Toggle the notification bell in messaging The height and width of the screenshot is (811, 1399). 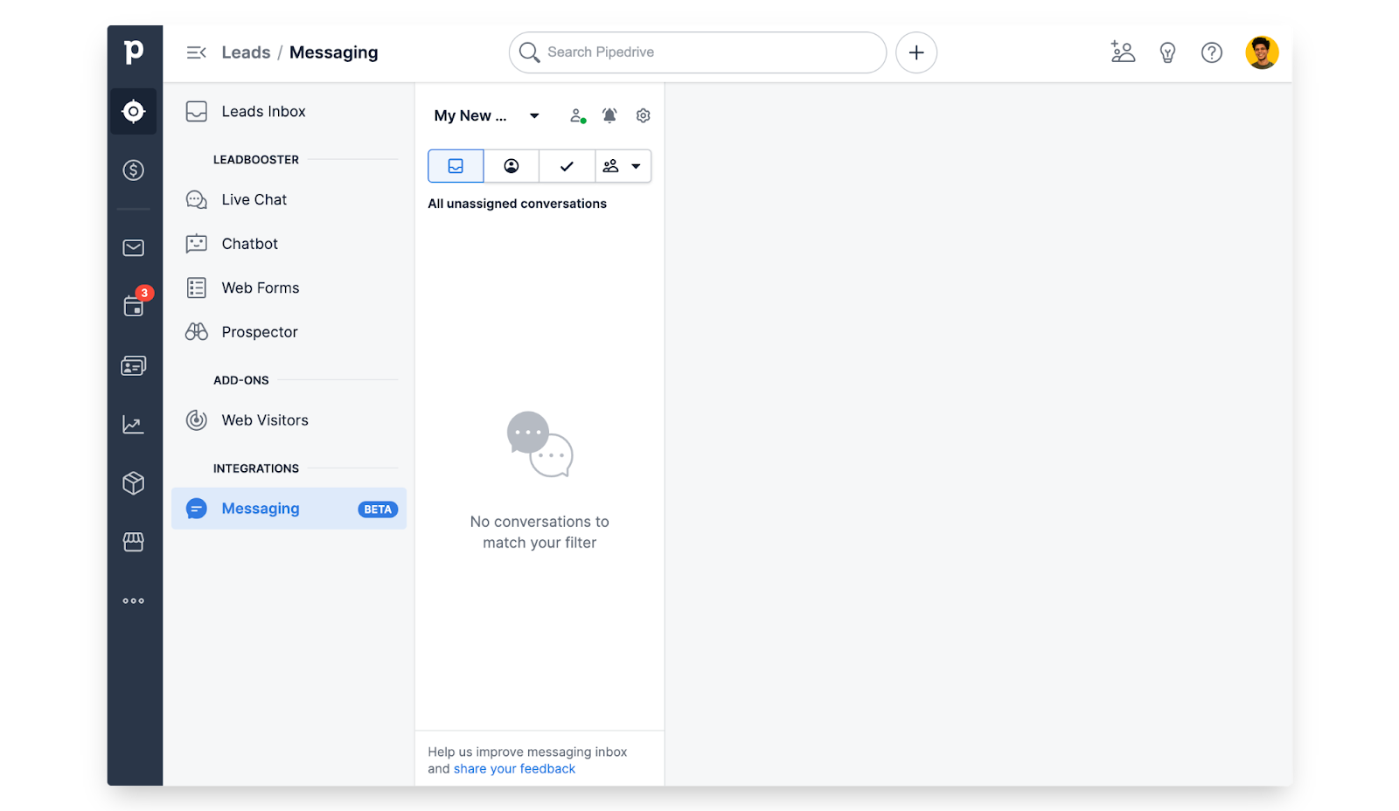click(609, 116)
